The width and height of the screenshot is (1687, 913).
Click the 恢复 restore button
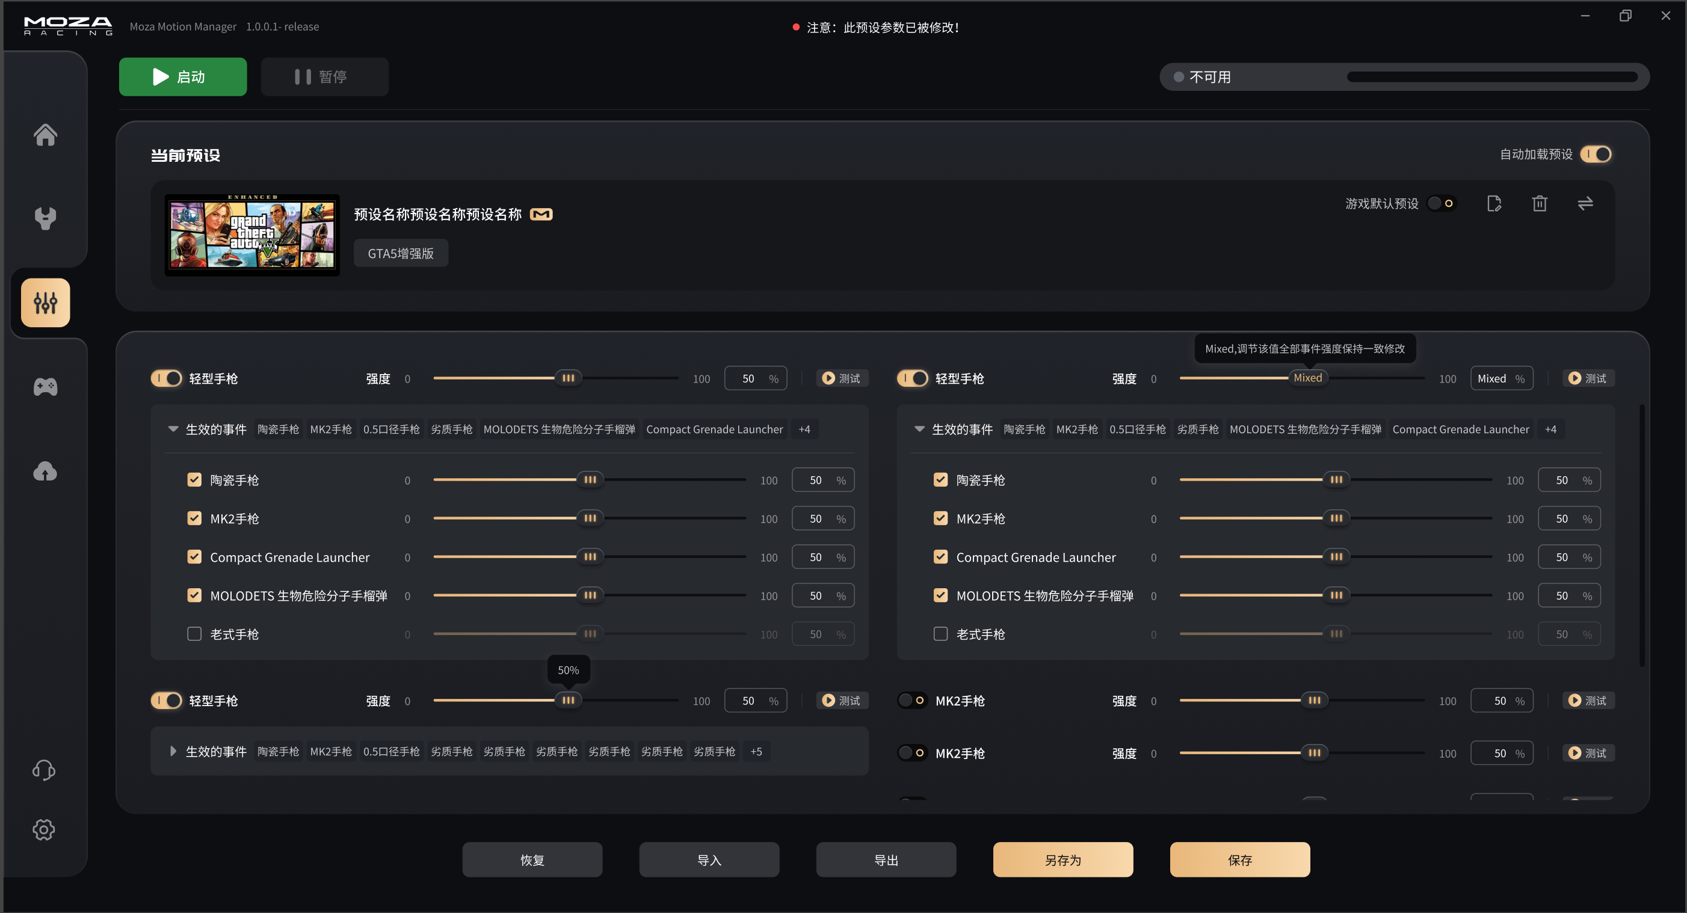532,860
